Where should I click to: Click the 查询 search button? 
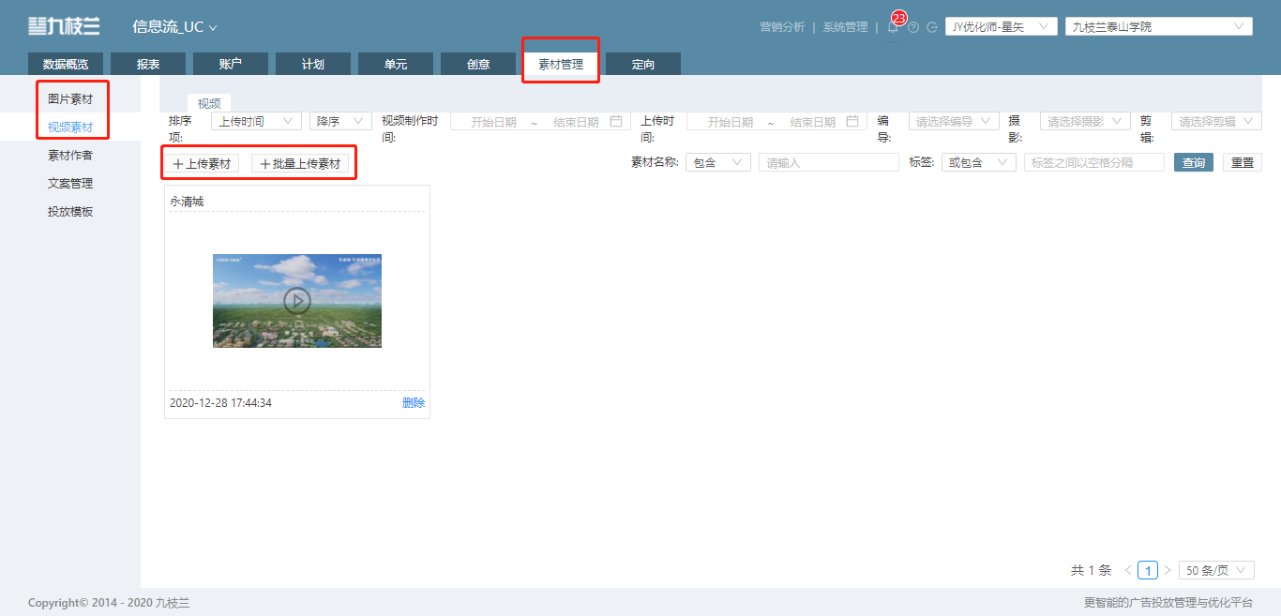[x=1194, y=162]
